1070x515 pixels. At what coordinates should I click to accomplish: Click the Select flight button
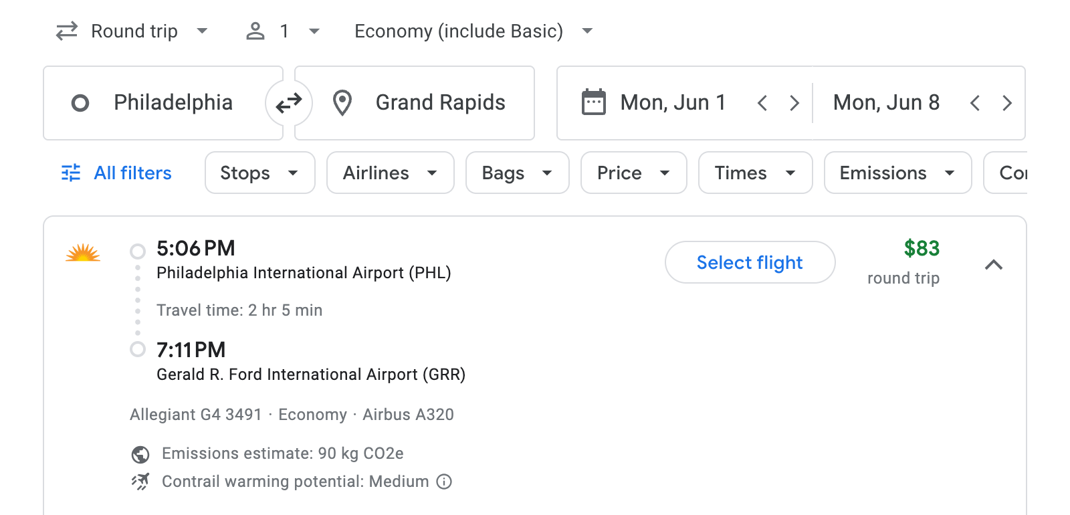[749, 262]
